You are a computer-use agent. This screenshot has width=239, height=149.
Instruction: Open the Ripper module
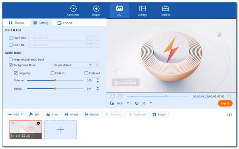(x=96, y=11)
